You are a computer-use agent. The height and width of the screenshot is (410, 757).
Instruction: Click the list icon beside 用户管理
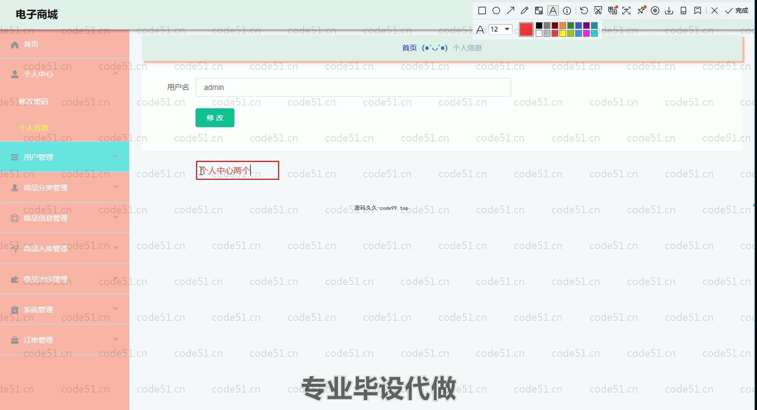15,157
